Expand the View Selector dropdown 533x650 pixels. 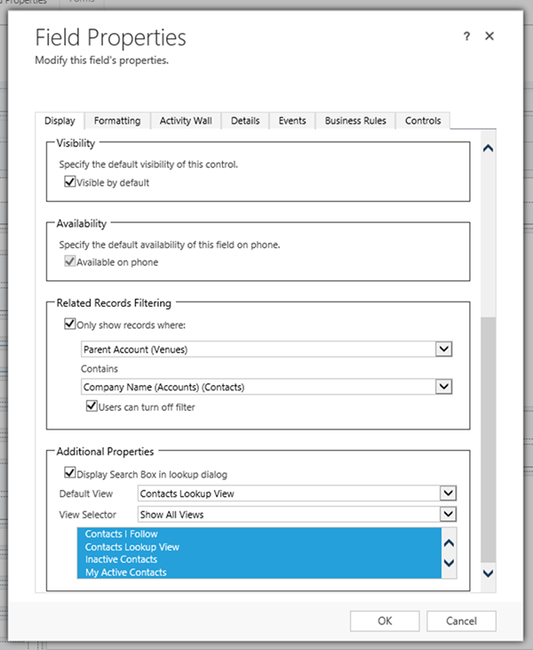[x=449, y=514]
